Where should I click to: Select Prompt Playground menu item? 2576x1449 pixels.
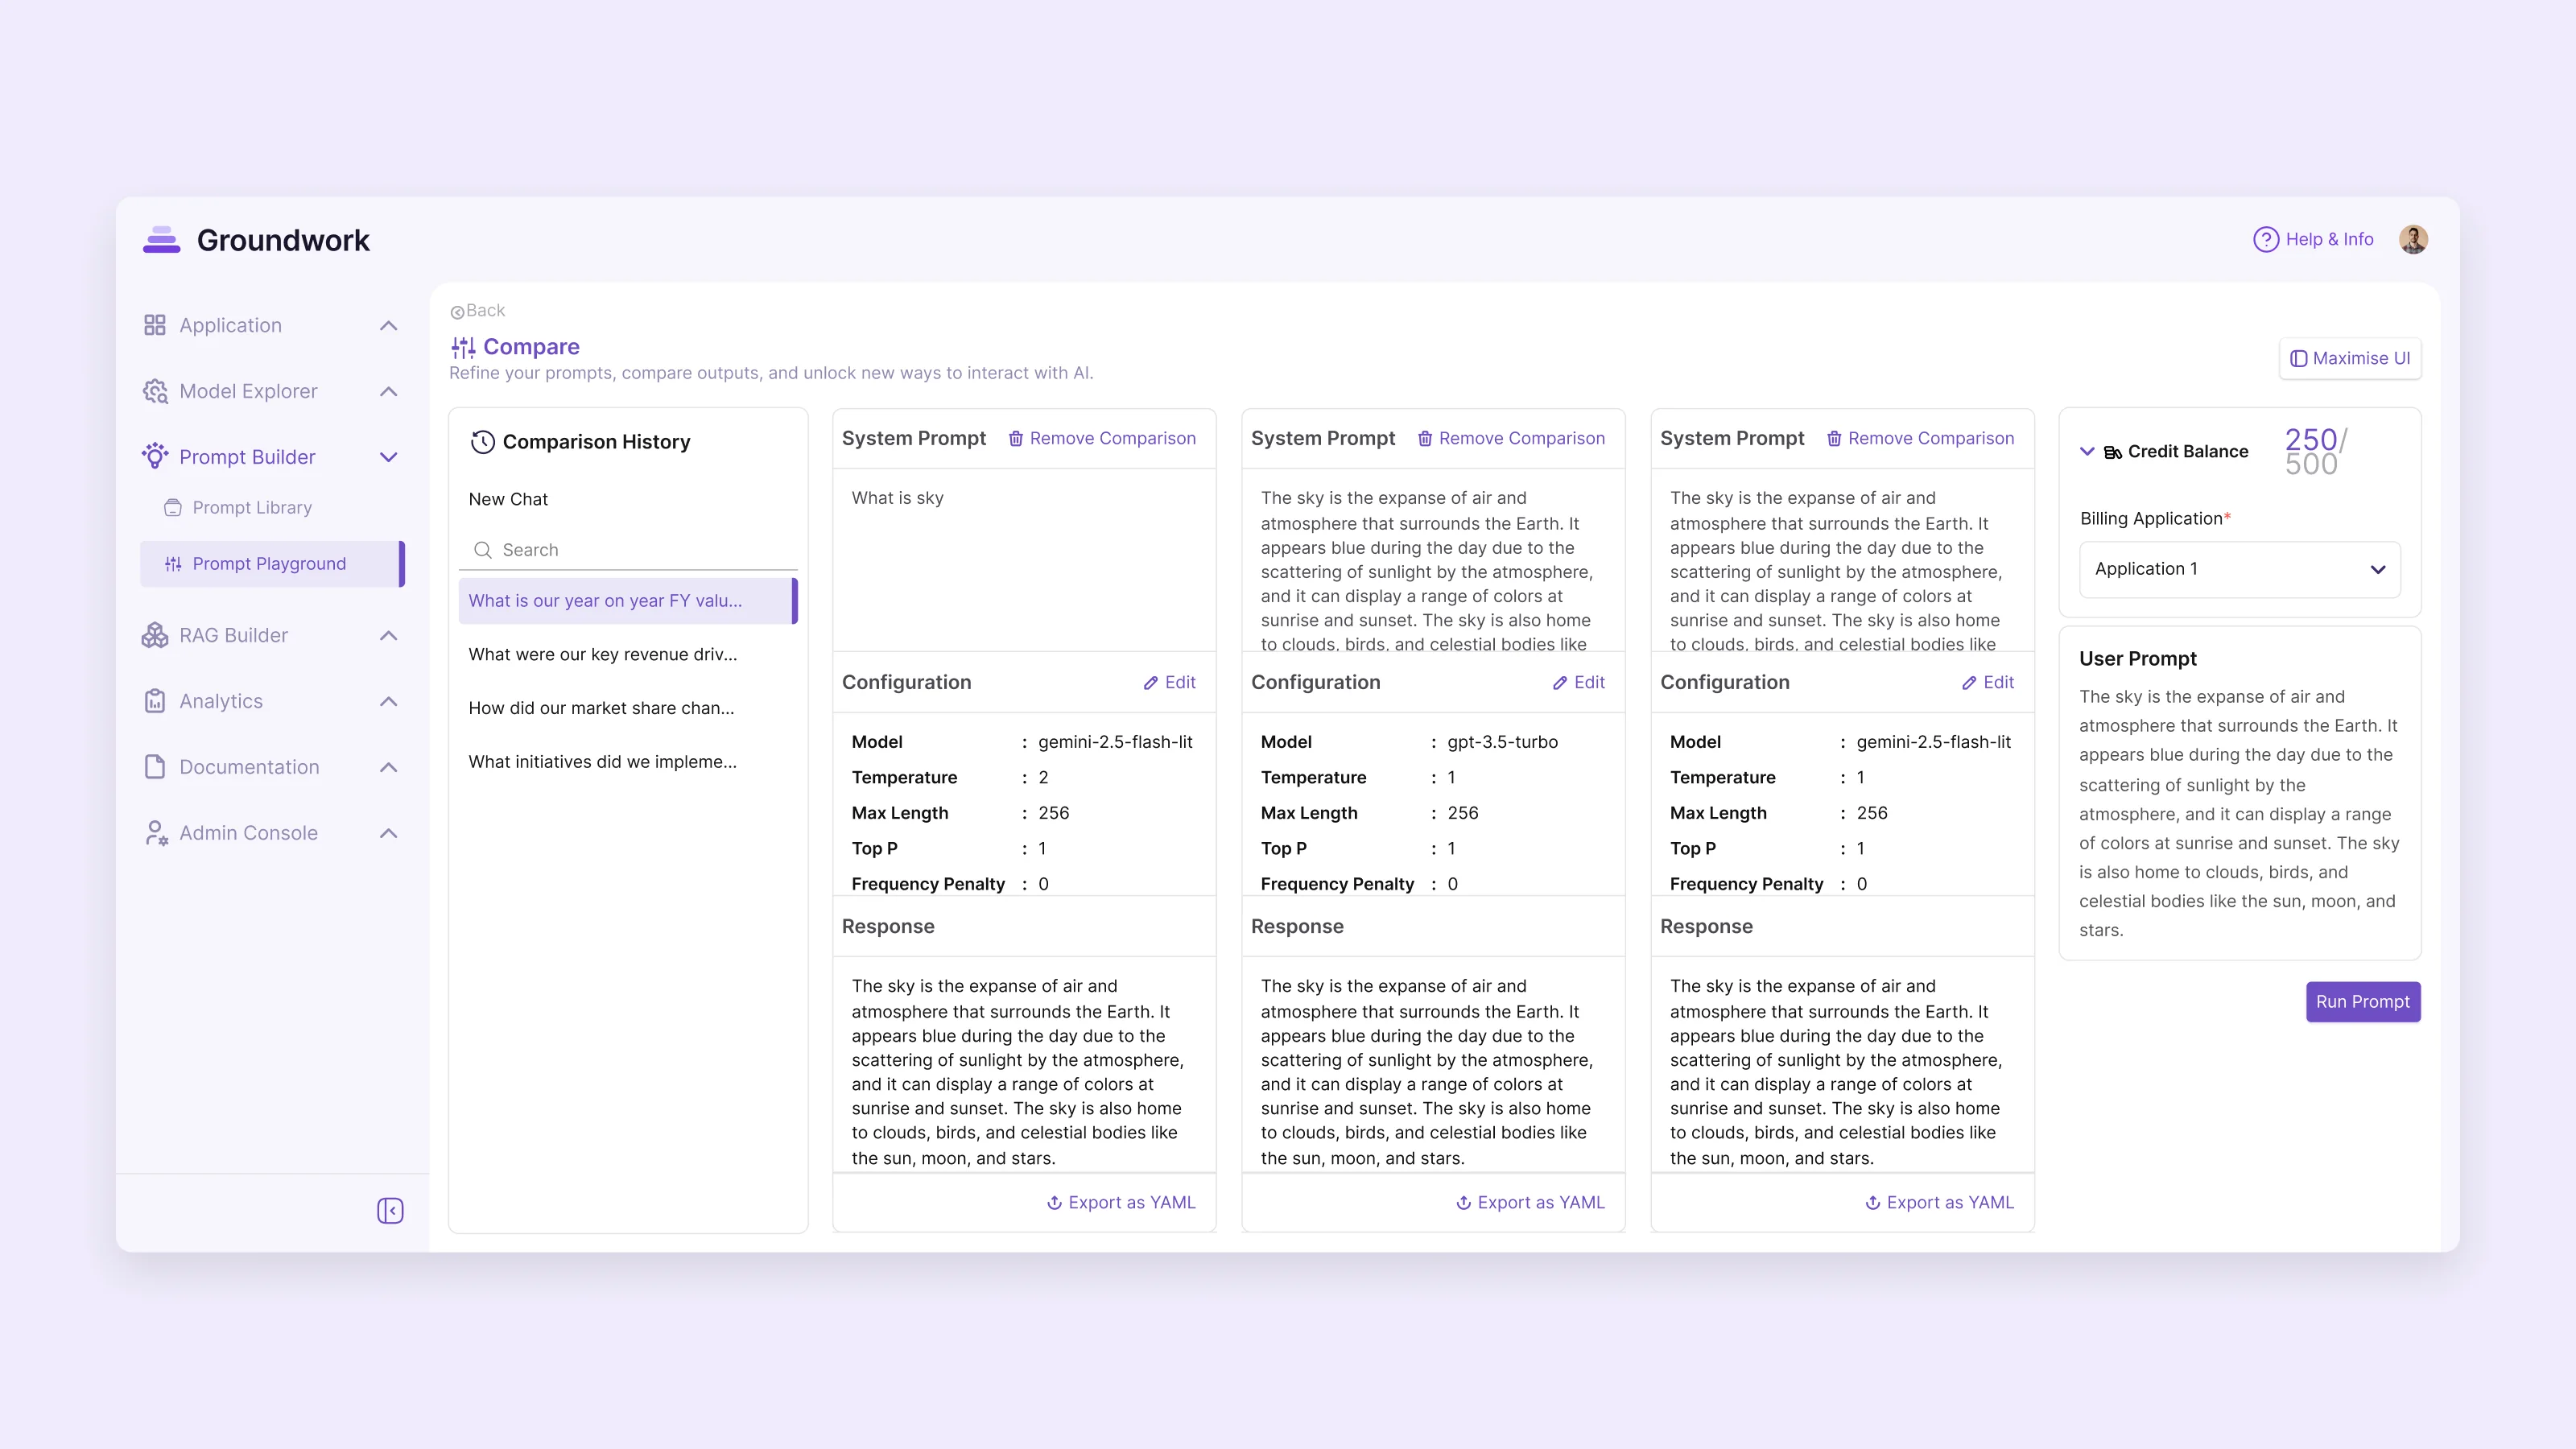coord(273,564)
